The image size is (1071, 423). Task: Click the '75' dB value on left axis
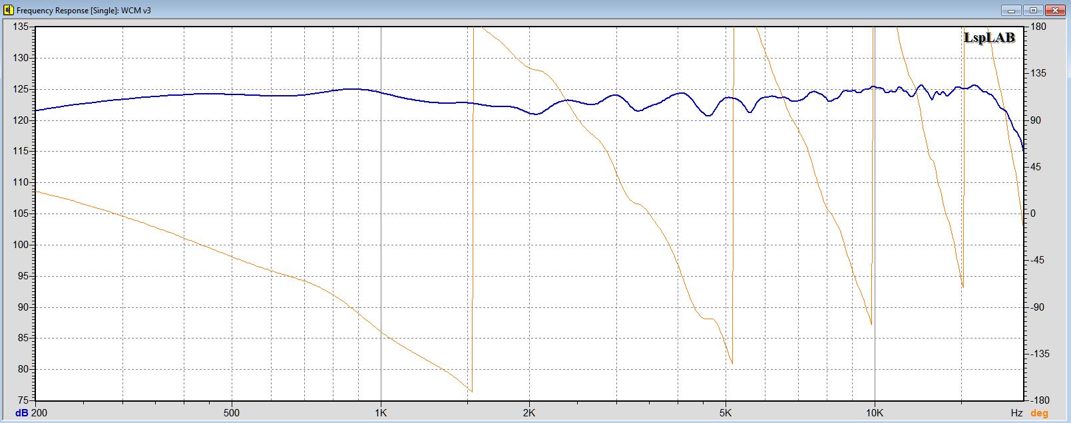pos(23,400)
